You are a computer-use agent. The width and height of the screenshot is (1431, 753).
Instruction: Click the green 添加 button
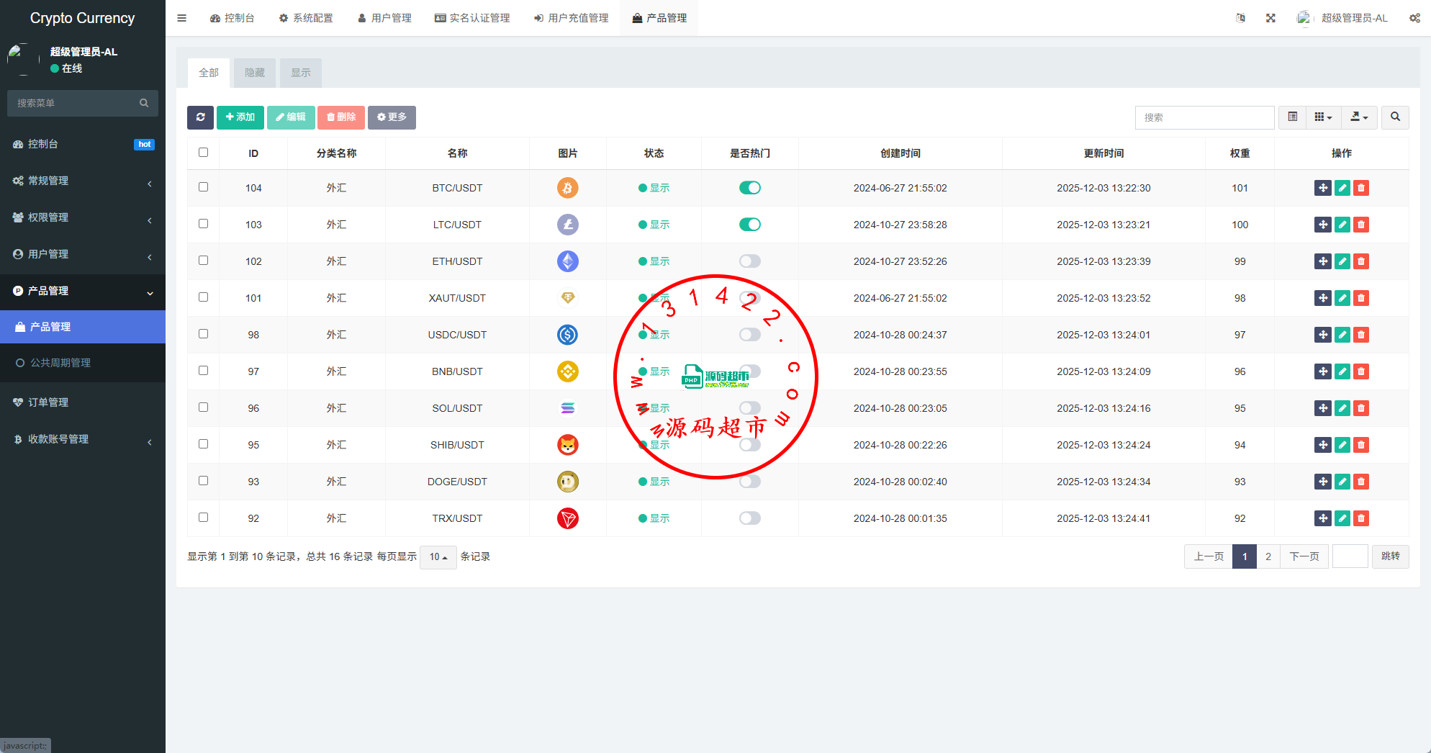[x=240, y=117]
